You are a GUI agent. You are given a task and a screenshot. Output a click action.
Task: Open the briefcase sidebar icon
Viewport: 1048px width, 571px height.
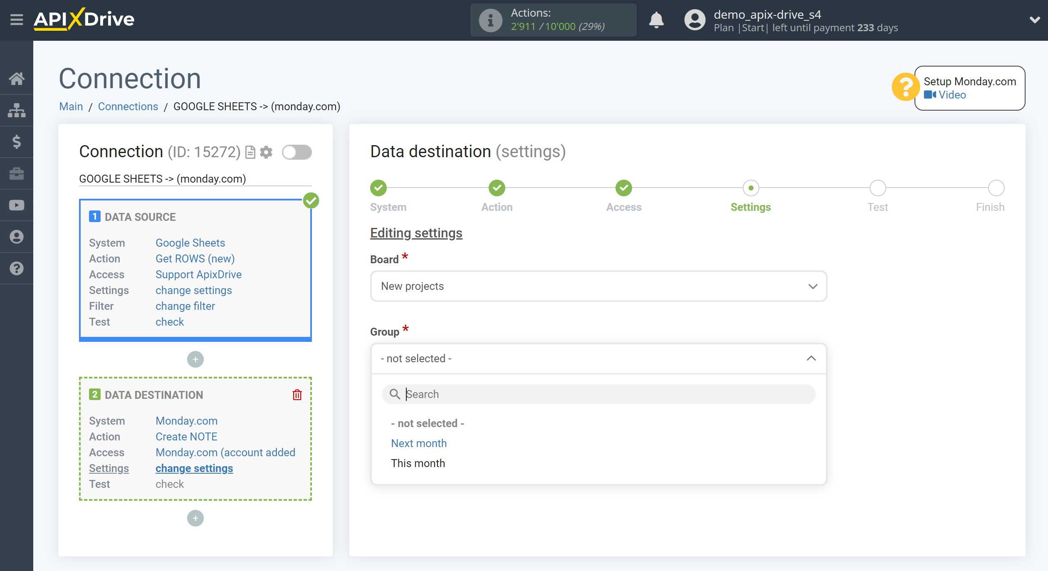17,173
